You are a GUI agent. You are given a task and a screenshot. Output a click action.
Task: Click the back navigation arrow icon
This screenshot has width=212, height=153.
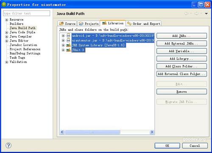pyautogui.click(x=187, y=14)
